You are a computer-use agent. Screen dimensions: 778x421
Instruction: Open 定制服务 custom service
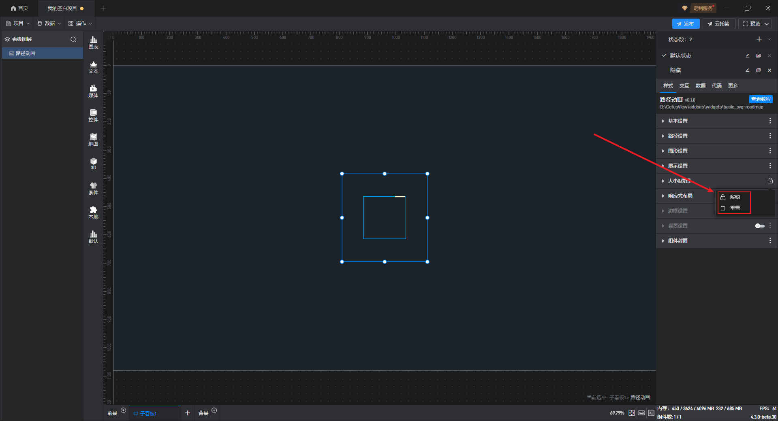tap(703, 9)
